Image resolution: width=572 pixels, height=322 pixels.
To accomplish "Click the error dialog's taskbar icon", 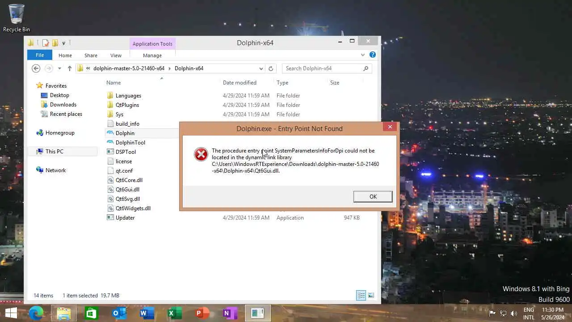I will [258, 313].
